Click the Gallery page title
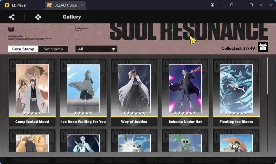The width and height of the screenshot is (276, 164). [72, 17]
